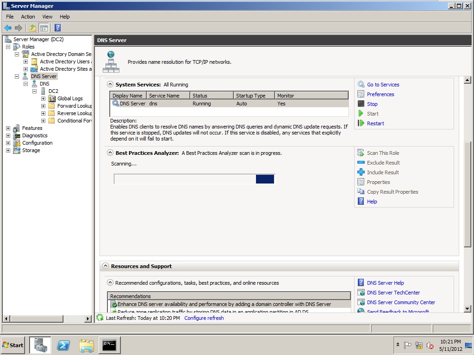Open the File menu

coord(10,17)
